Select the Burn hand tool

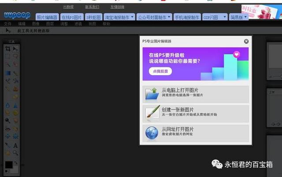pyautogui.click(x=15, y=121)
